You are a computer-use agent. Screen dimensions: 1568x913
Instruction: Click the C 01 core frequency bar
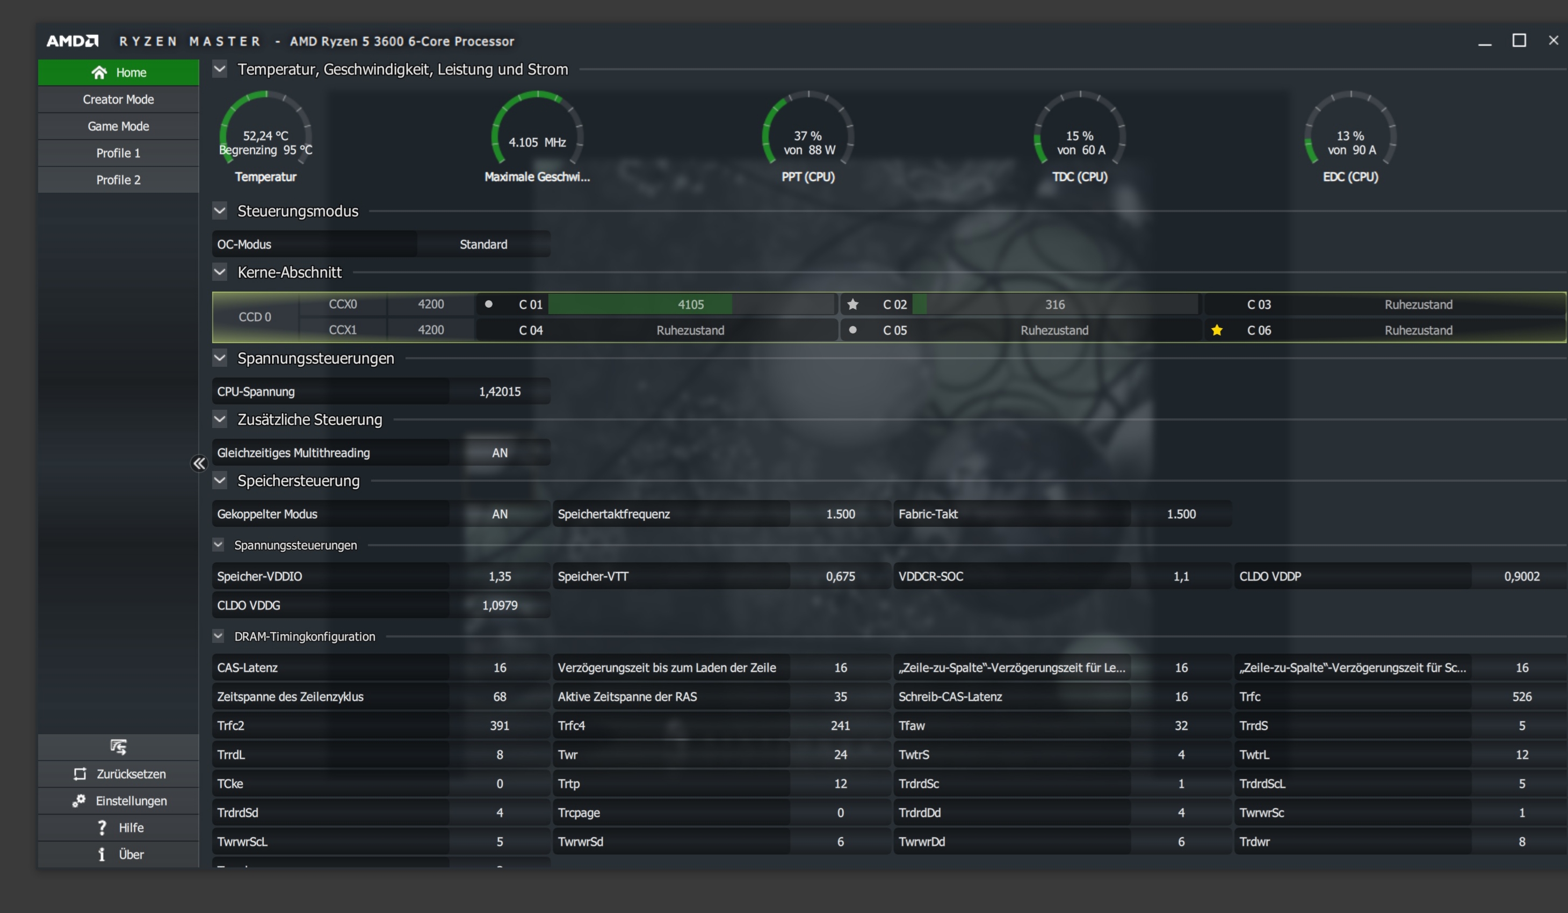(690, 304)
